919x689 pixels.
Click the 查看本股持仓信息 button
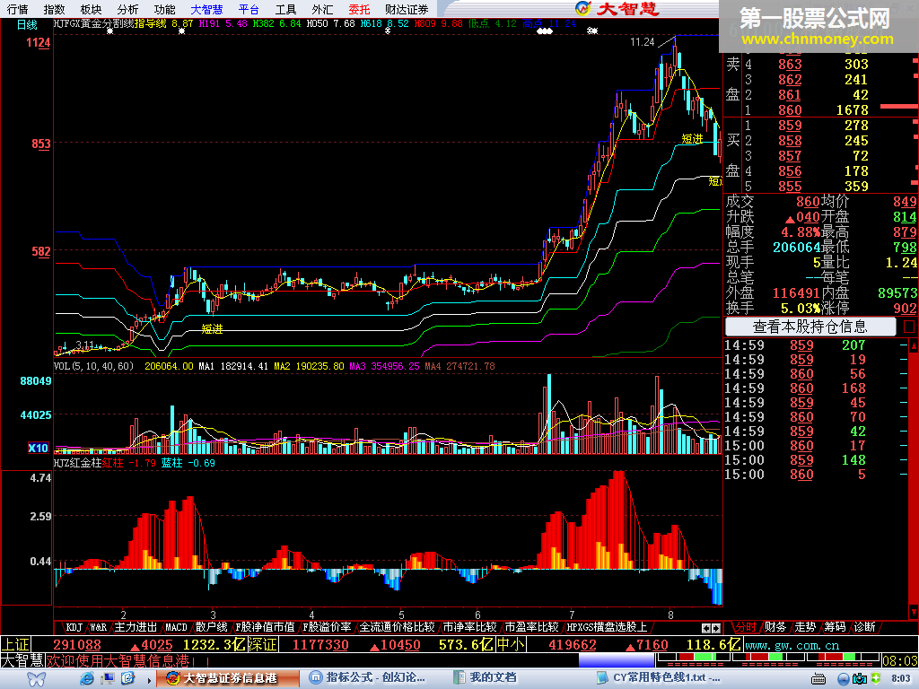coord(810,327)
